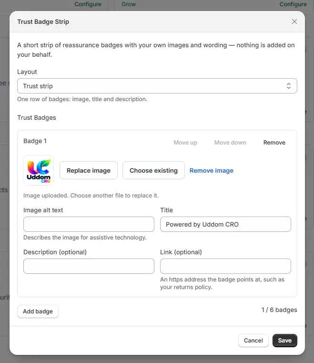Screen dimensions: 314x363
Task: Close the Trust Badge Strip dialog
Action: (294, 21)
